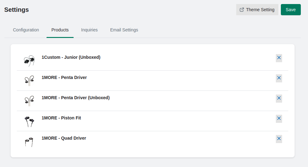Select the Products tab
This screenshot has height=167, width=308.
click(60, 30)
